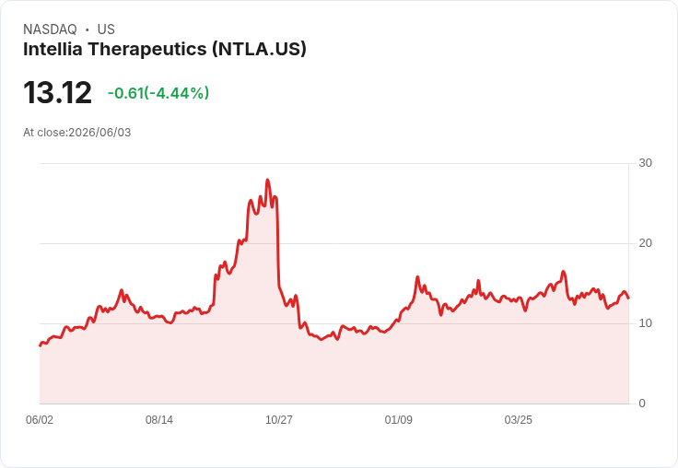Viewport: 678px width, 468px height.
Task: Click the January spike peak near 01/09
Action: (417, 276)
